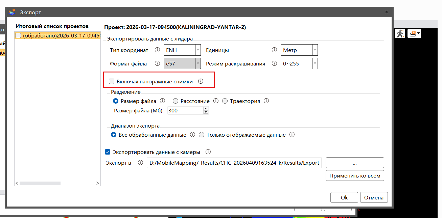
Task: Check the (обработано)2026-03-17 project checkbox
Action: point(18,35)
